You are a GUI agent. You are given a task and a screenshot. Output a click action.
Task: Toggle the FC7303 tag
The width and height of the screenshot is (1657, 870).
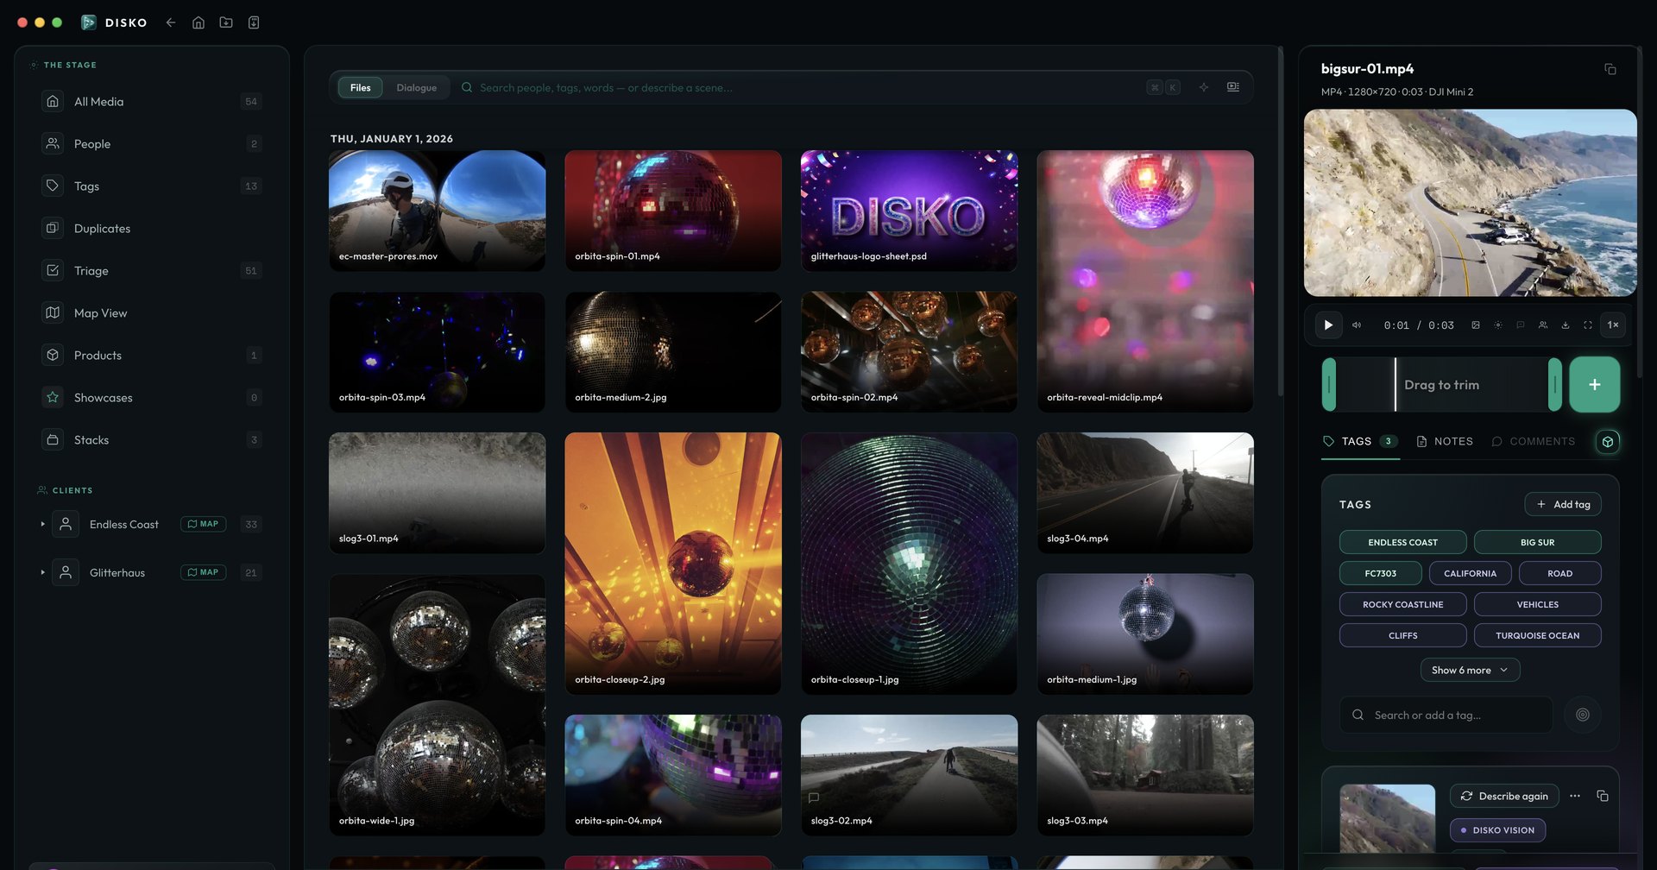pos(1380,573)
